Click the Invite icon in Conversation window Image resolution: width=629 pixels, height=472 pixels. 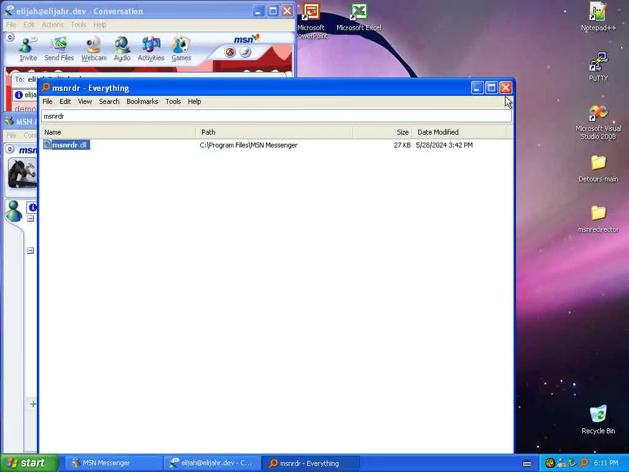pyautogui.click(x=28, y=49)
